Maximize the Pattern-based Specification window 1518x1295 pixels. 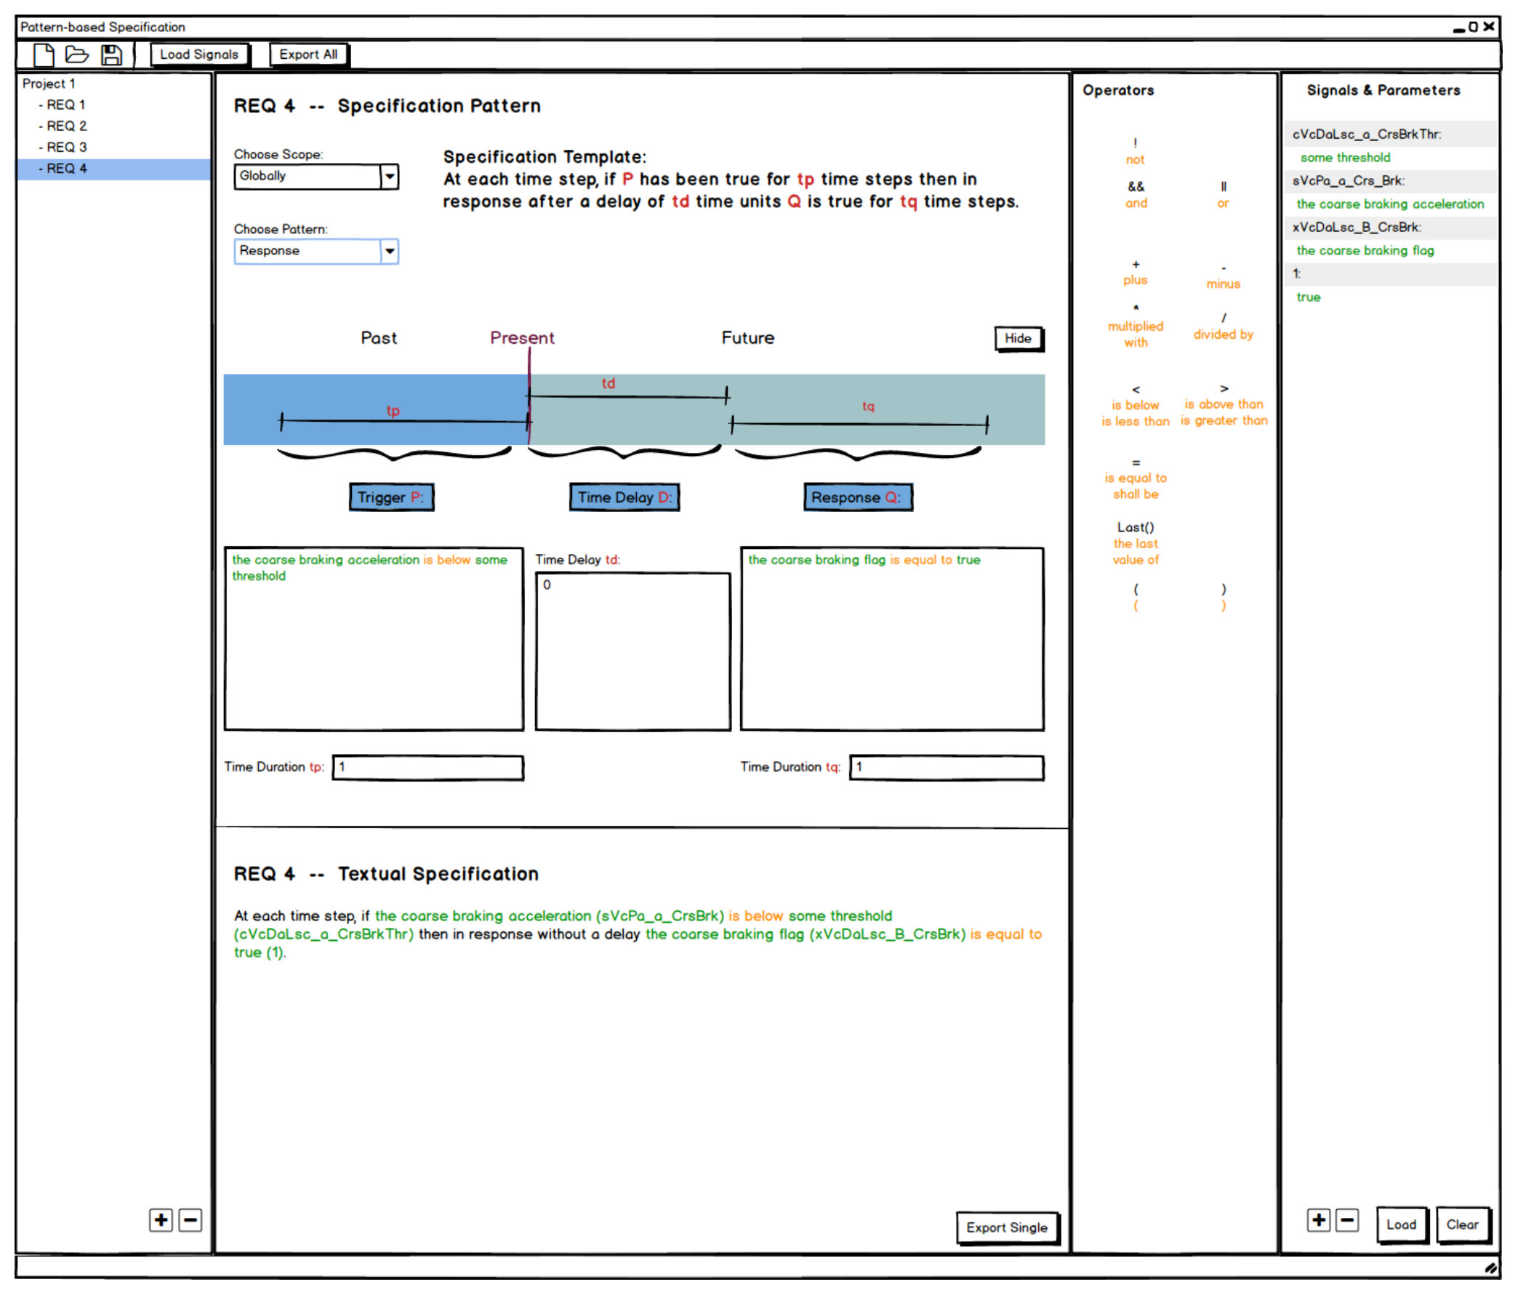pyautogui.click(x=1474, y=27)
